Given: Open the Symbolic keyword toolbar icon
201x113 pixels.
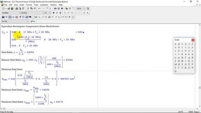Looking at the screenshot, I should 30,17.
